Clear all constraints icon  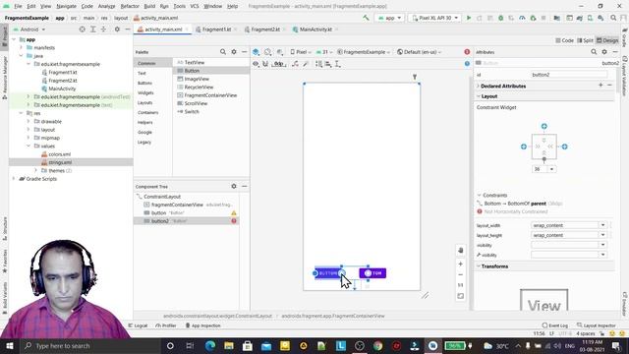(x=295, y=64)
